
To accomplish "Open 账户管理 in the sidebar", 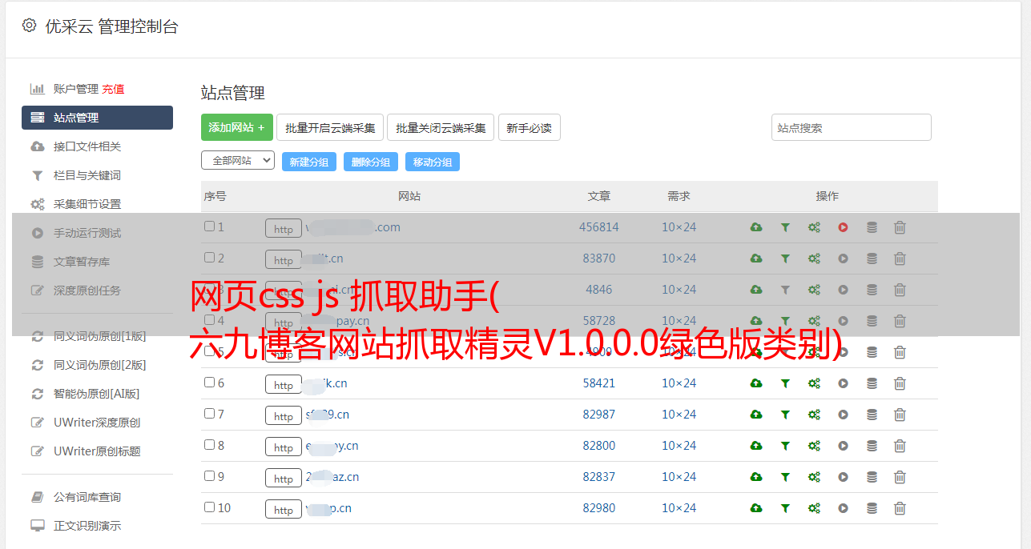I will pyautogui.click(x=75, y=89).
